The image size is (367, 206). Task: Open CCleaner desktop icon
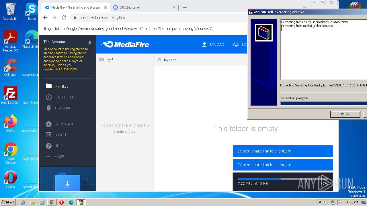tap(10, 68)
